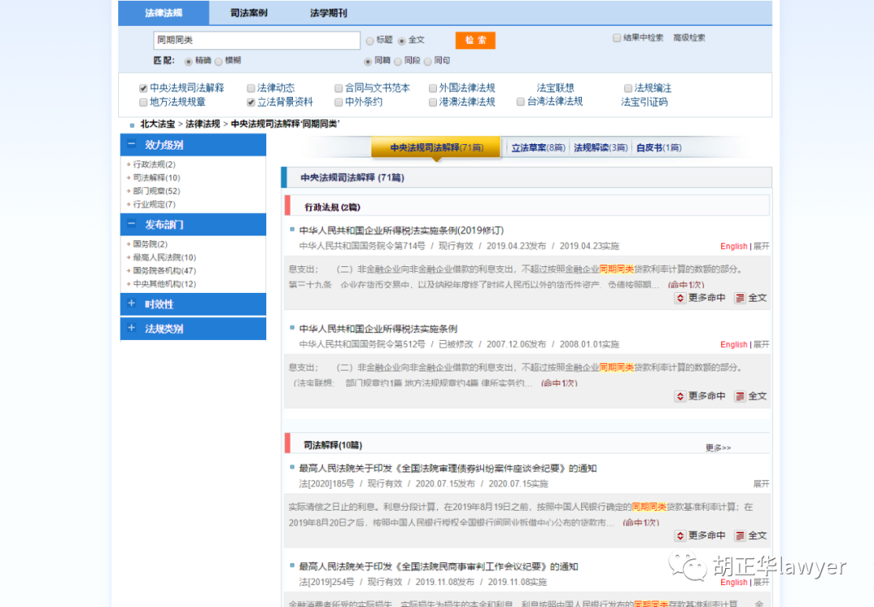Open 法宝联想 link
This screenshot has height=607, width=874.
[x=555, y=88]
